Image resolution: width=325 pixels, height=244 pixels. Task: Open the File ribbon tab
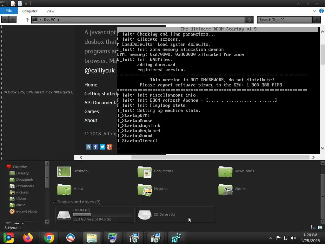click(9, 11)
